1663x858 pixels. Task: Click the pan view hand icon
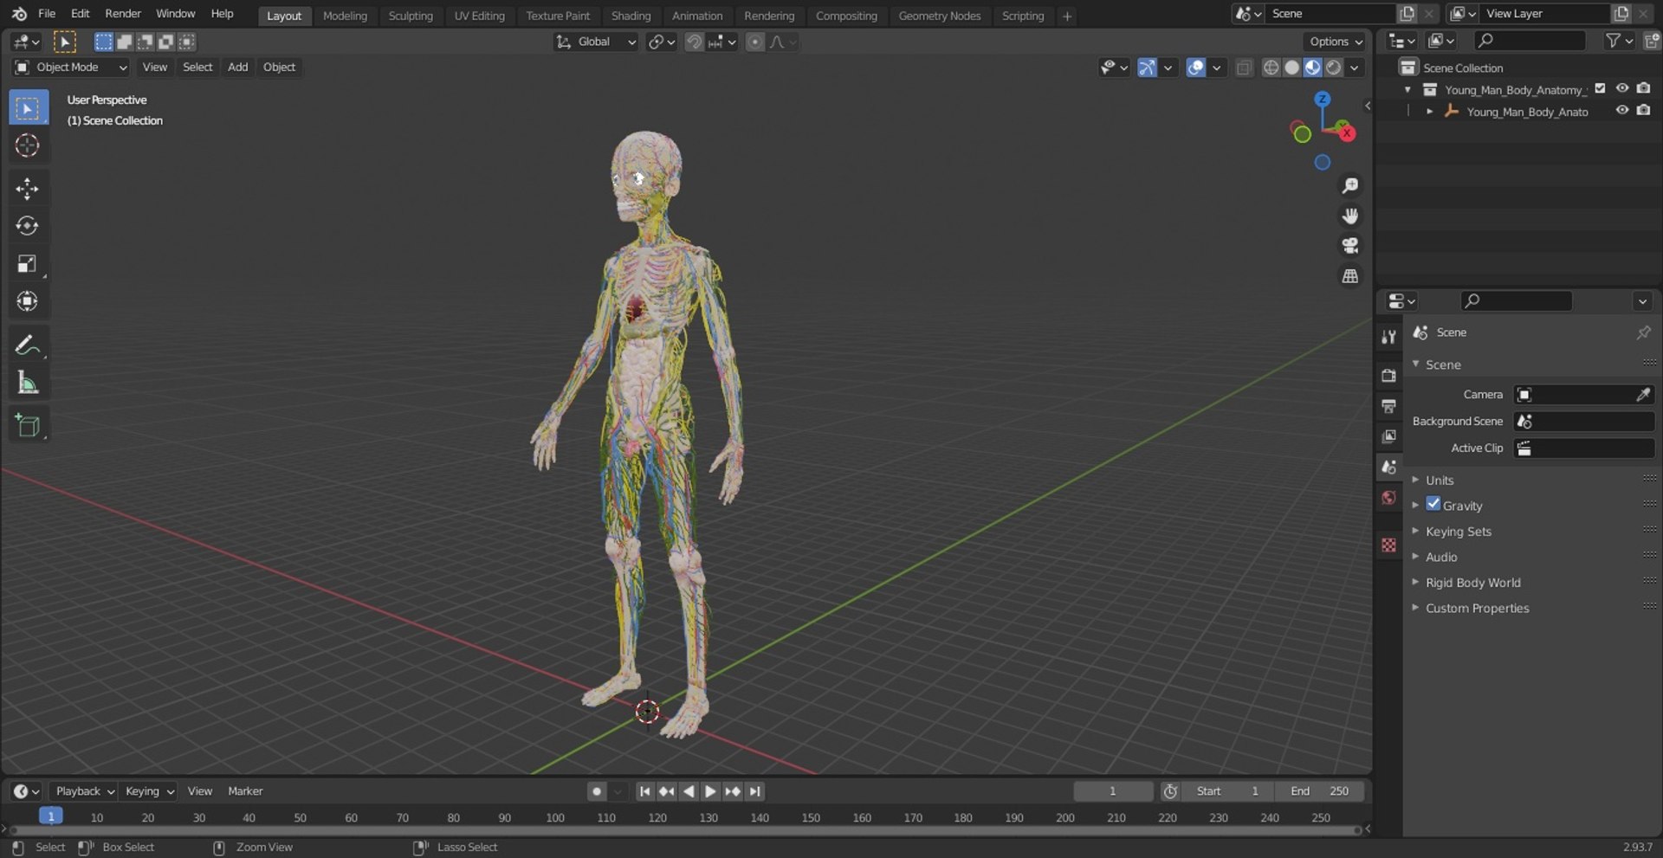(1349, 216)
